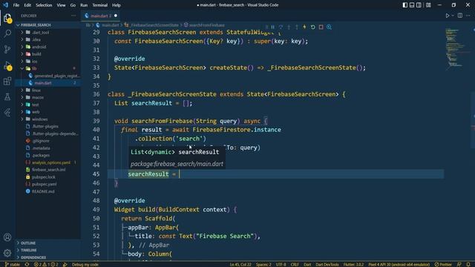Expand the linux folder

[48, 90]
